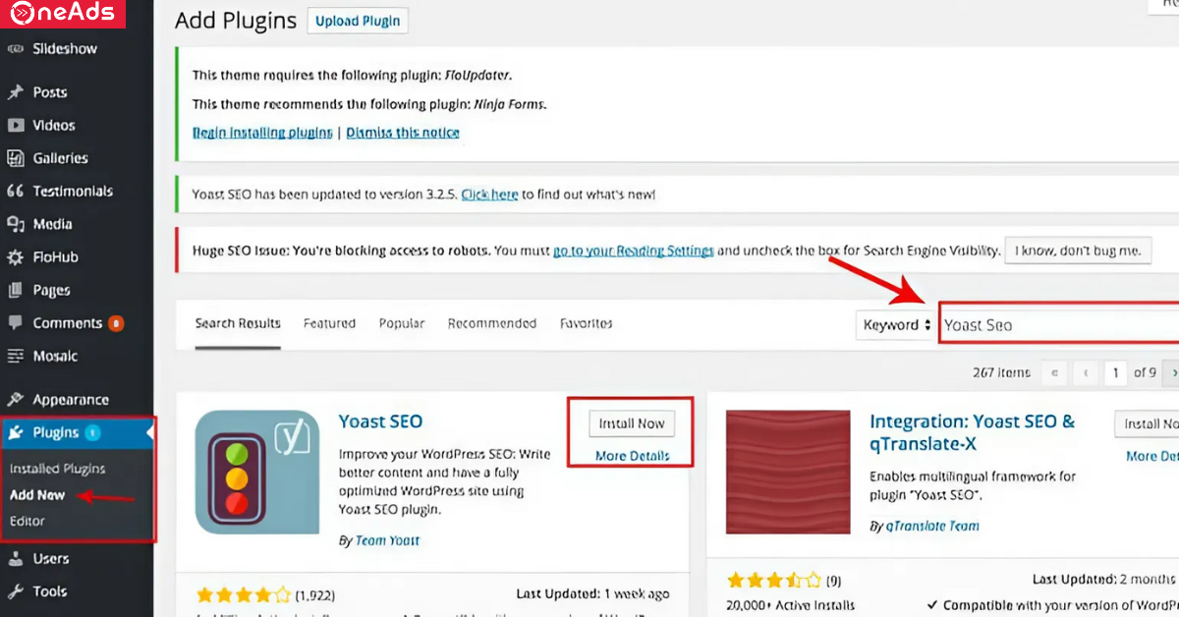Click the Testimonials quote icon
The width and height of the screenshot is (1179, 617).
pyautogui.click(x=15, y=192)
